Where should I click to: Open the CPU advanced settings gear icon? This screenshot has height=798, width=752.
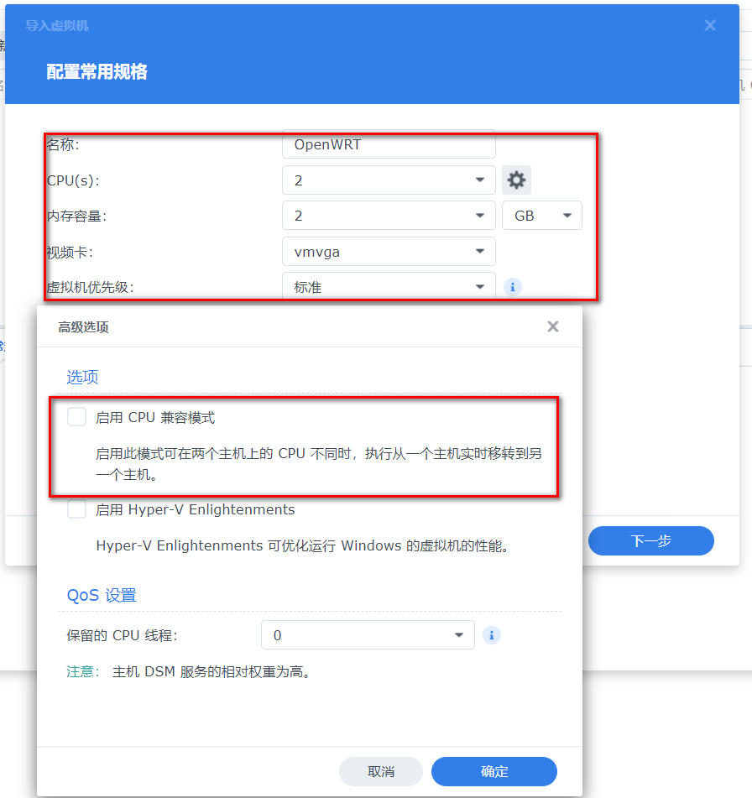point(516,180)
